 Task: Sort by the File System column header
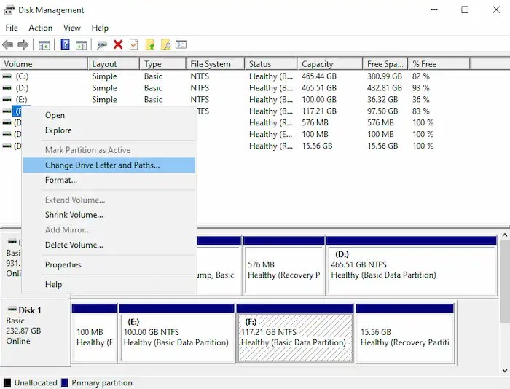tap(216, 64)
